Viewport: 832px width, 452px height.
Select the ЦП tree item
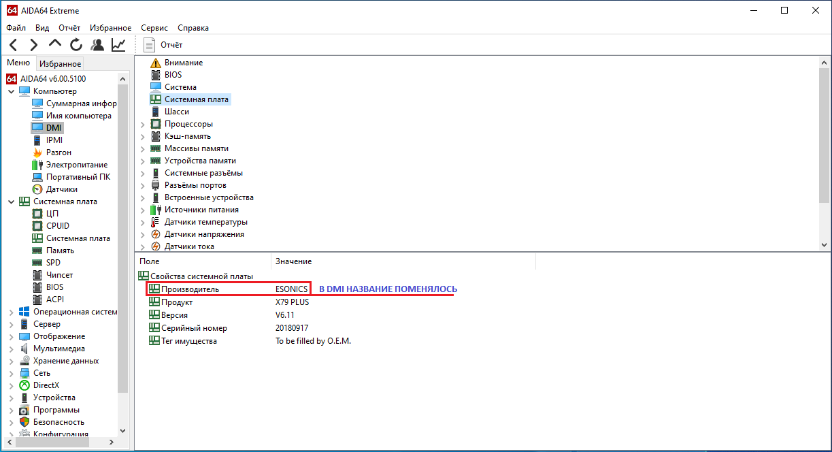click(x=46, y=214)
